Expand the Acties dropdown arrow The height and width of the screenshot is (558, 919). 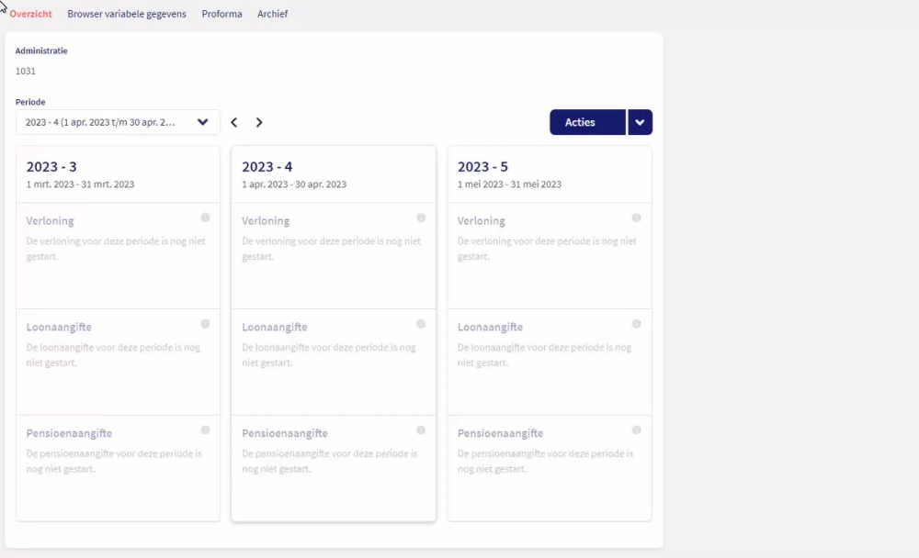click(641, 122)
